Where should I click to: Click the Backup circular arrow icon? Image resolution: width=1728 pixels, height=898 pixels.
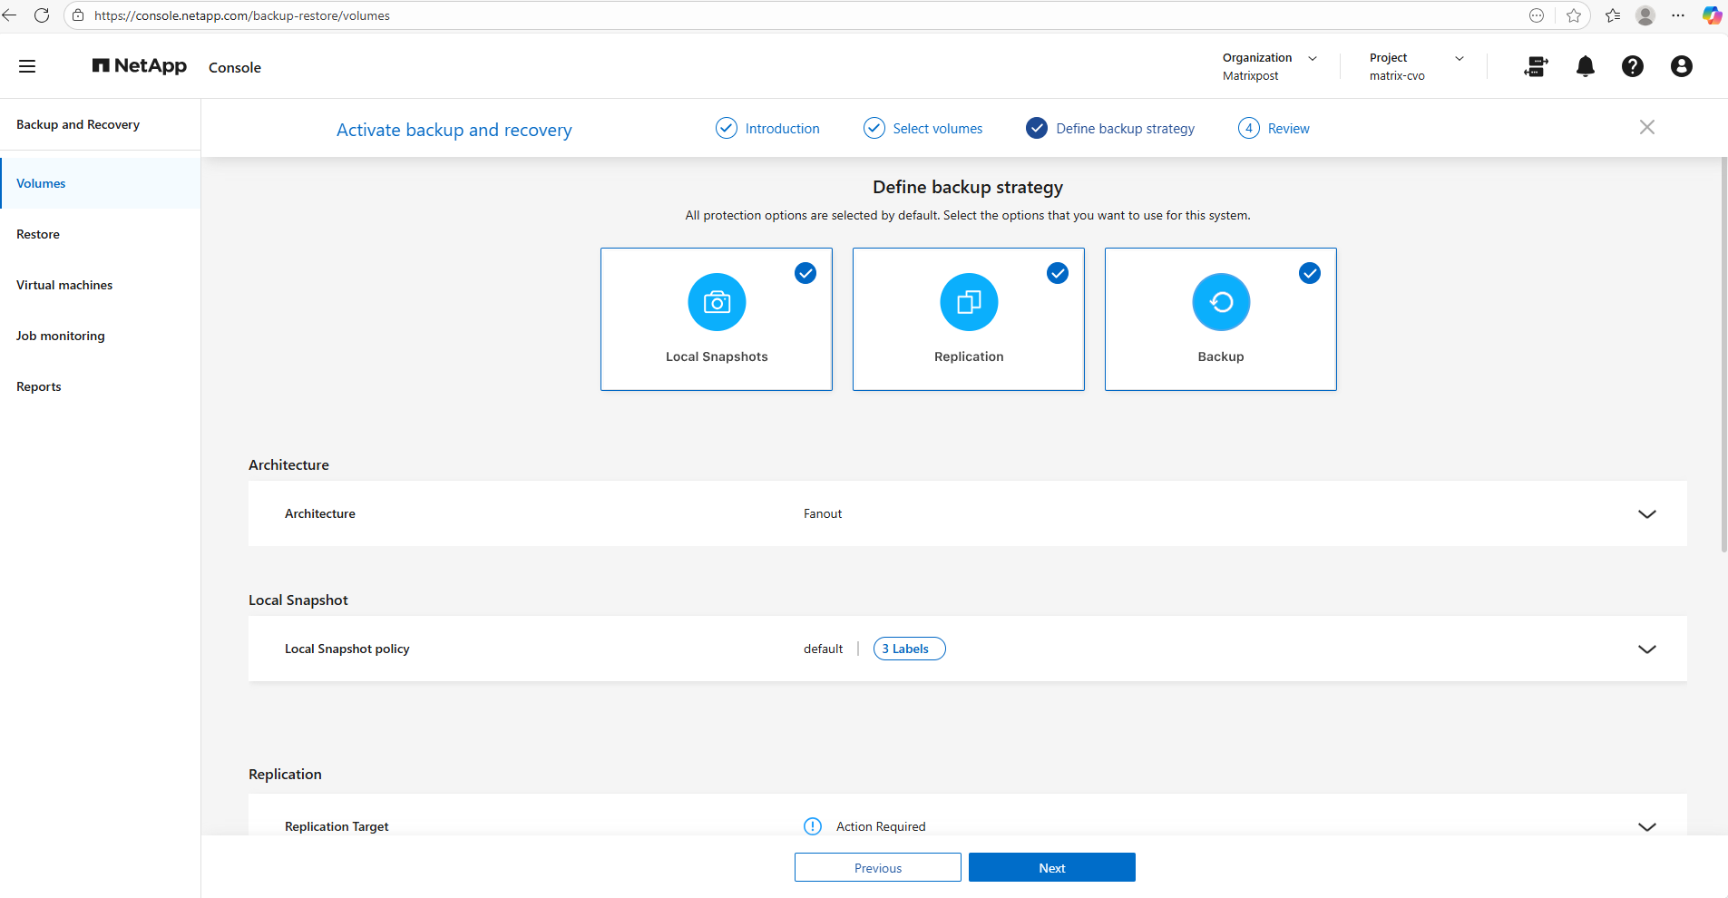point(1221,302)
